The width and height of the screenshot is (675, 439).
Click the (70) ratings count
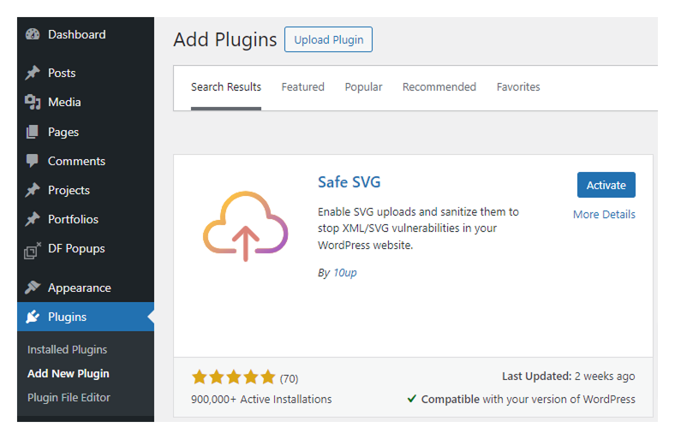coord(289,378)
